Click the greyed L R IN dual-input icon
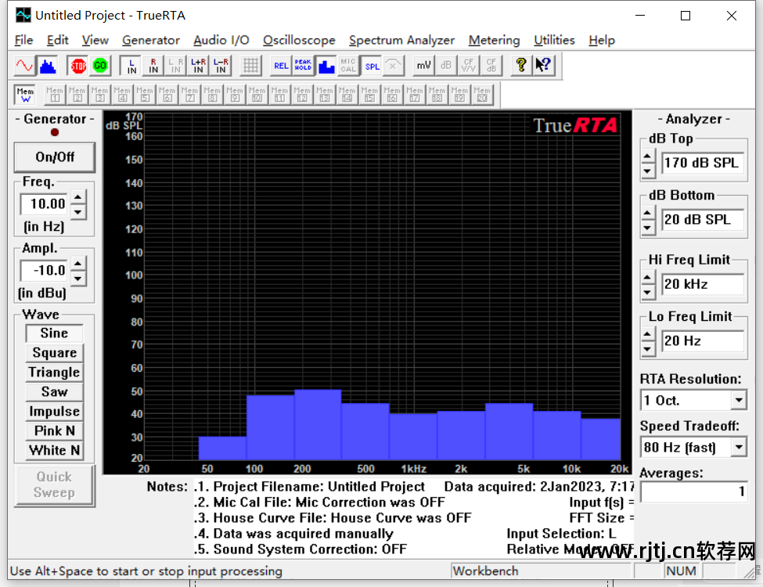The width and height of the screenshot is (763, 587). 175,65
